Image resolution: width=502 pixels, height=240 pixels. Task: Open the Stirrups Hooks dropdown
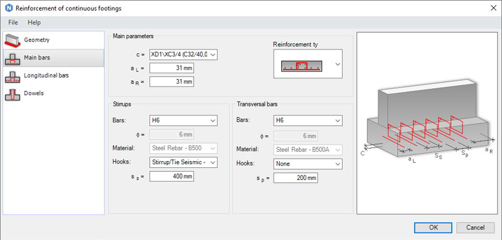click(183, 162)
